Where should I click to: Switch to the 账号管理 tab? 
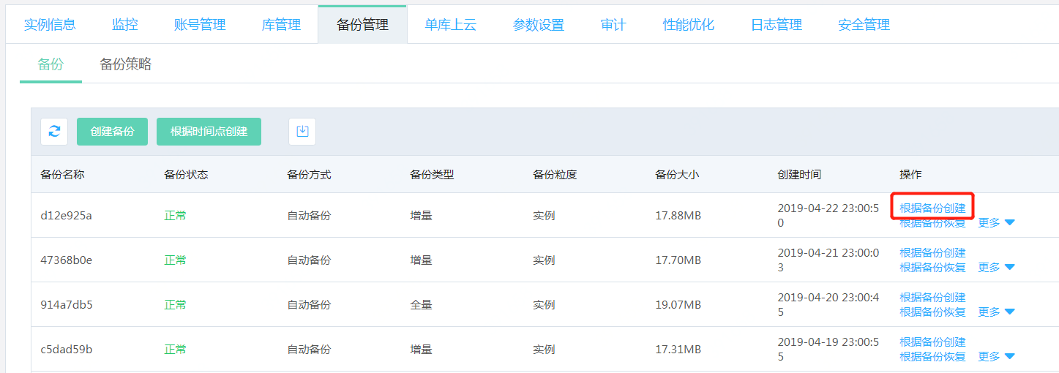pyautogui.click(x=200, y=25)
